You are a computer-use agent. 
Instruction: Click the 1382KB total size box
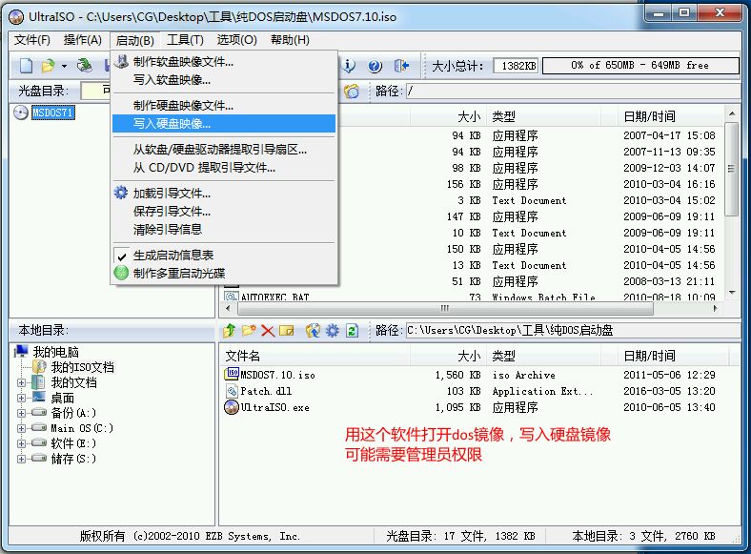point(516,66)
